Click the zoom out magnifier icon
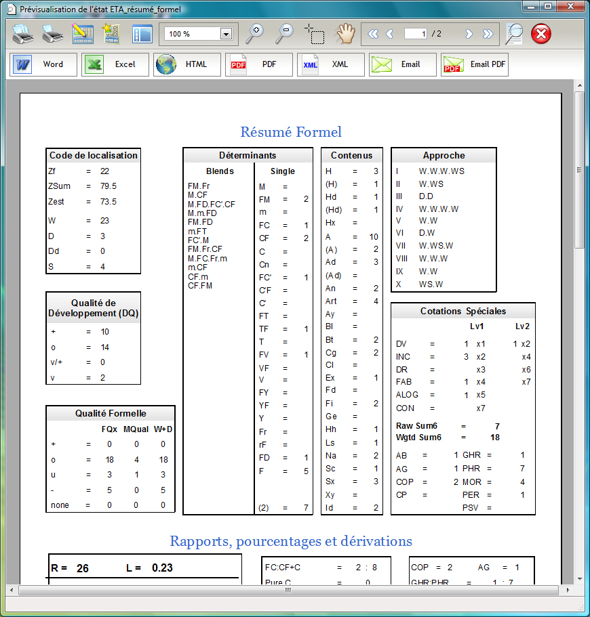The width and height of the screenshot is (590, 617). 283,33
